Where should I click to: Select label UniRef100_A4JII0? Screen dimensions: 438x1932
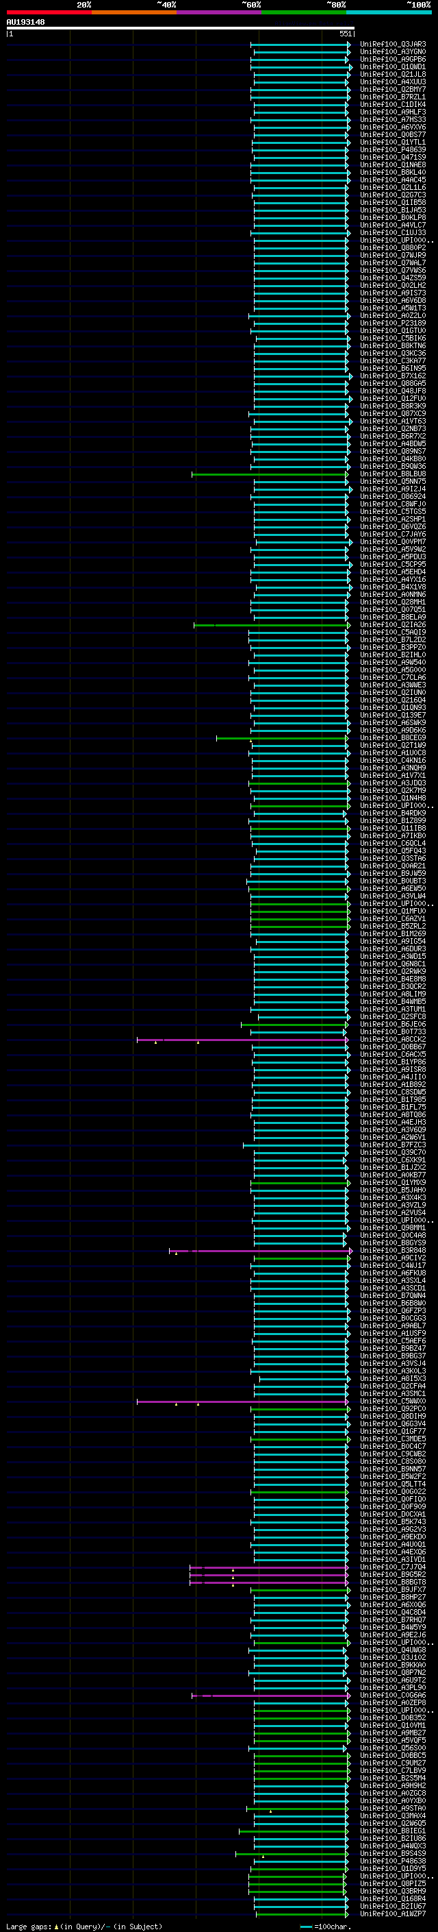click(393, 1077)
